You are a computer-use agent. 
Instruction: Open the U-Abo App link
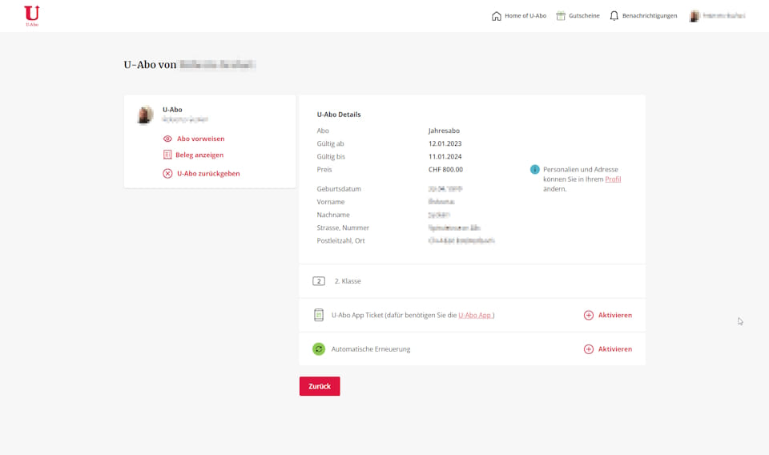point(475,316)
